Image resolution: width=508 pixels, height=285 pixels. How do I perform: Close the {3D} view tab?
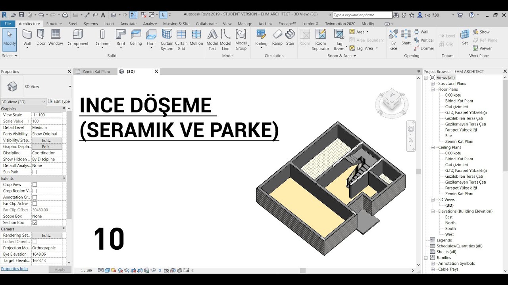(x=156, y=72)
